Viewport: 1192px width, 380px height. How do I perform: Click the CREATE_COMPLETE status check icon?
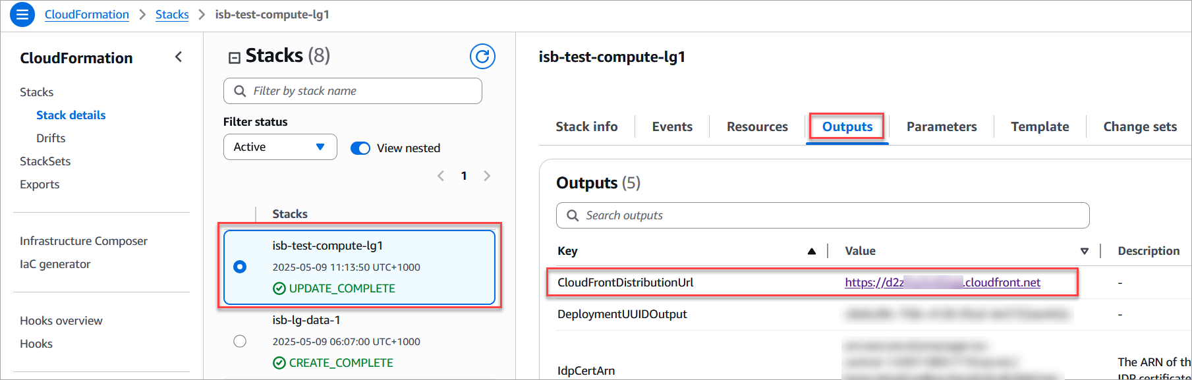[279, 363]
